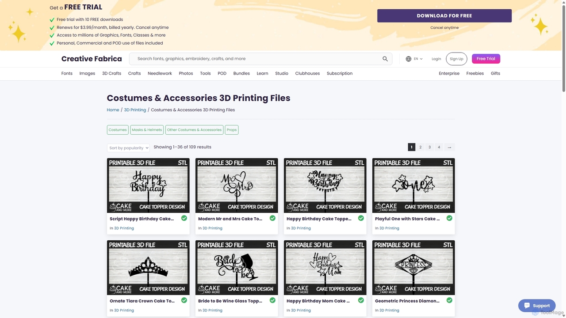Filter by Costumes category tag
566x318 pixels.
tap(118, 130)
